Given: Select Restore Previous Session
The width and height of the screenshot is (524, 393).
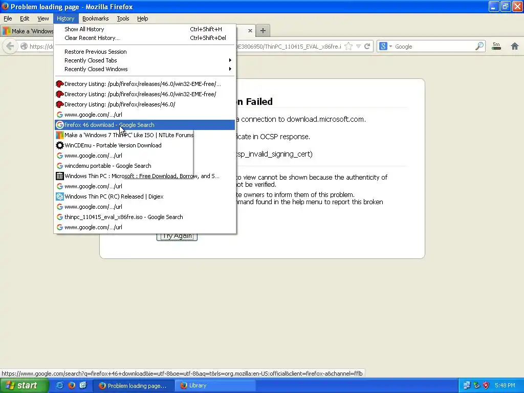Looking at the screenshot, I should pyautogui.click(x=145, y=52).
